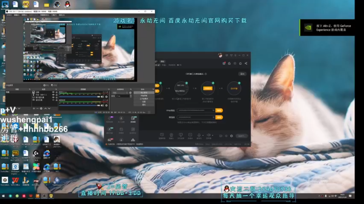The image size is (364, 204).
Task: Lock the text (GDI+) source in OBS
Action: pyautogui.click(x=56, y=95)
